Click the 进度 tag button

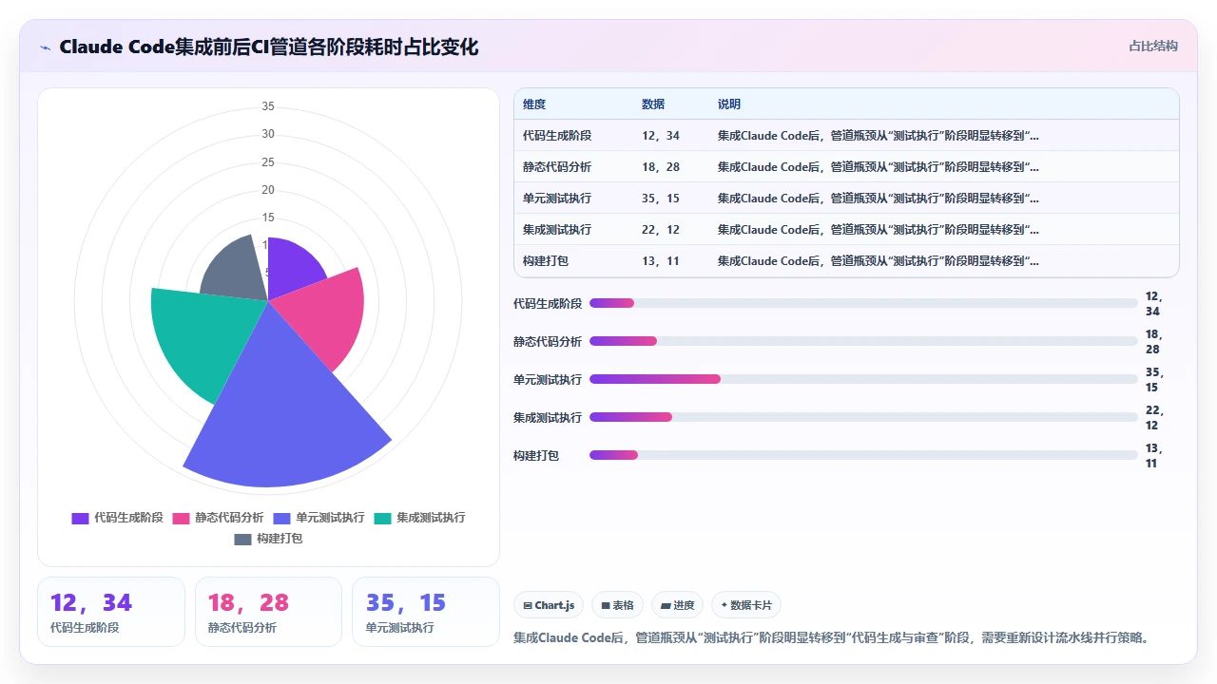677,605
